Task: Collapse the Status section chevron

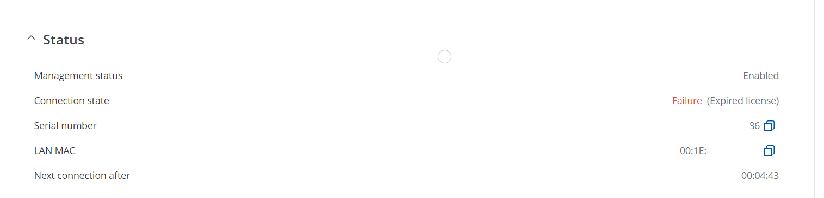Action: 31,39
